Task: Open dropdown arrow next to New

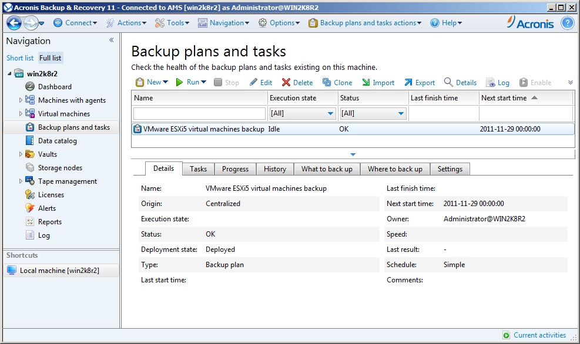Action: pyautogui.click(x=165, y=82)
